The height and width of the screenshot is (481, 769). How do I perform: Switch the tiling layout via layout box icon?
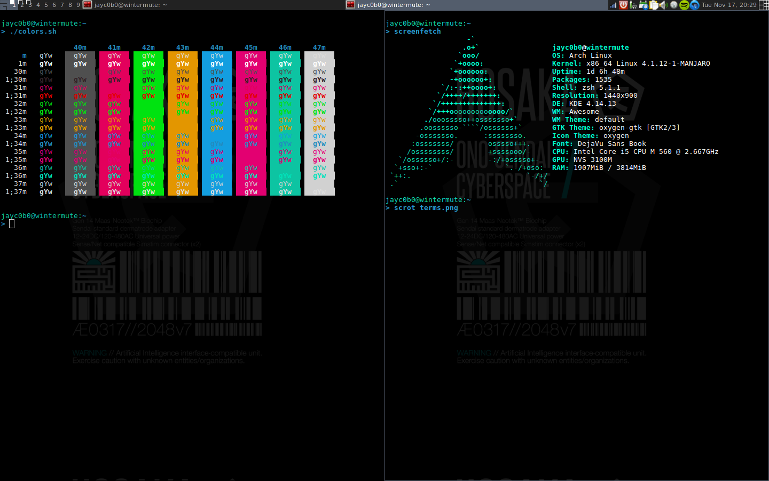point(764,5)
